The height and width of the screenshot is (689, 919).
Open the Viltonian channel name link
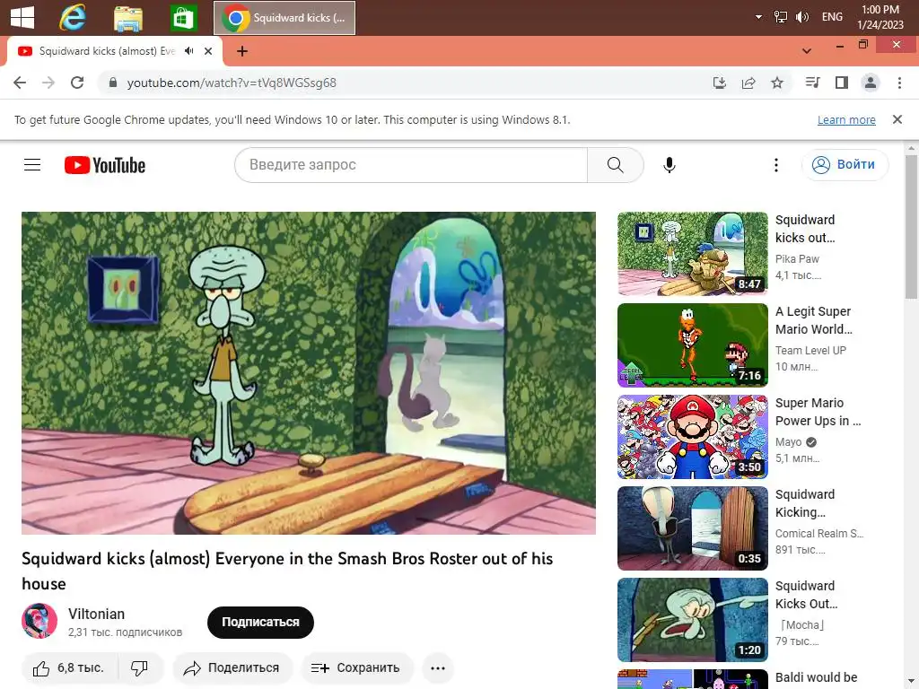[96, 614]
